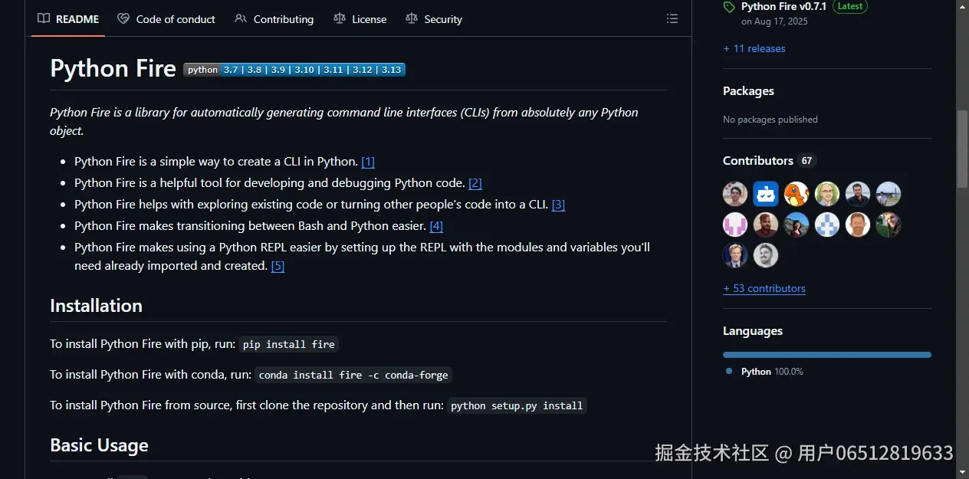The image size is (969, 479).
Task: Click the page vertical scrollbar thumb
Action: pyautogui.click(x=962, y=149)
